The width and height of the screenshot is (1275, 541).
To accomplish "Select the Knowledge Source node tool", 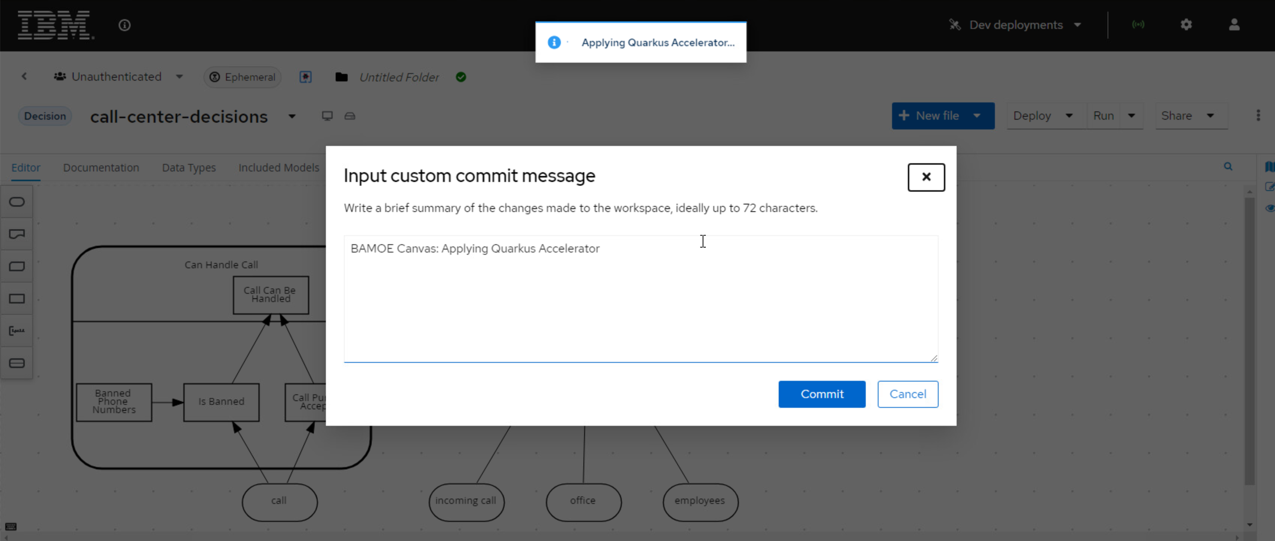I will 17,234.
